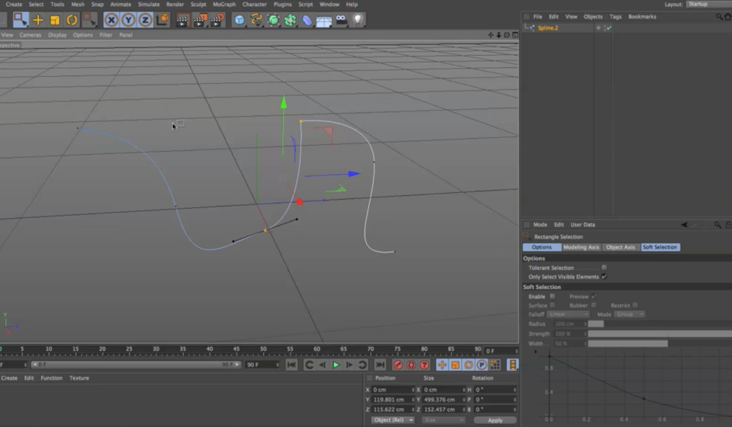Toggle the Surface checkbox
This screenshot has height=427, width=732.
point(552,305)
